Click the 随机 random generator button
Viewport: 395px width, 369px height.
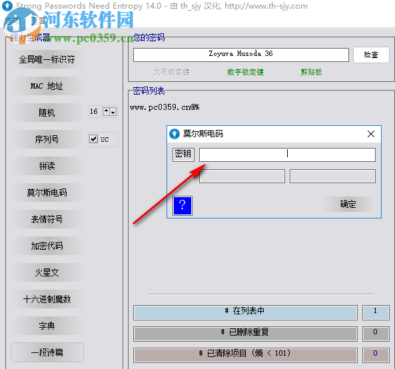47,113
